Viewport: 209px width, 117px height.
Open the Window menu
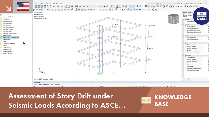(x=48, y=4)
